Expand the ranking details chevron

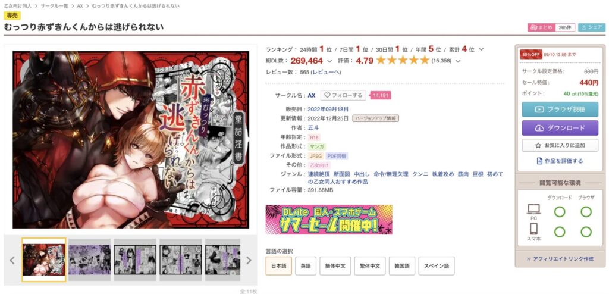pyautogui.click(x=481, y=49)
